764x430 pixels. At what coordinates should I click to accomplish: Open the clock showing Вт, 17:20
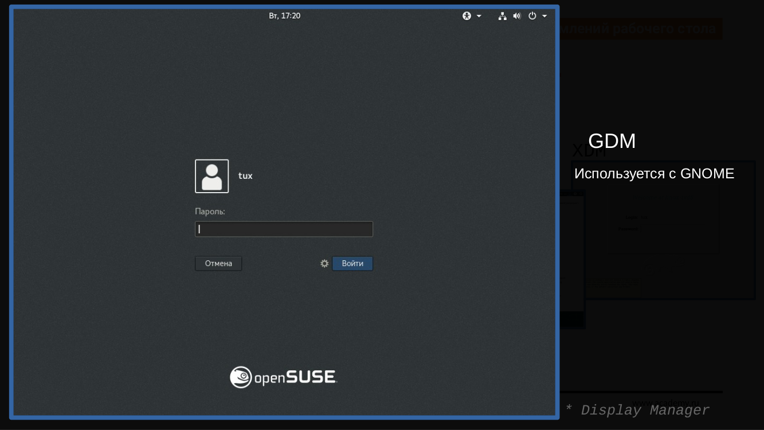tap(285, 16)
